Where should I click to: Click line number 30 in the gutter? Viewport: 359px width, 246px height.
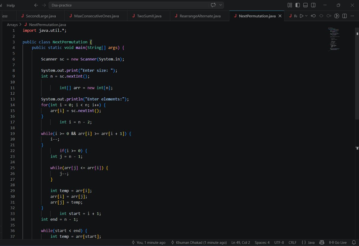tap(13, 196)
